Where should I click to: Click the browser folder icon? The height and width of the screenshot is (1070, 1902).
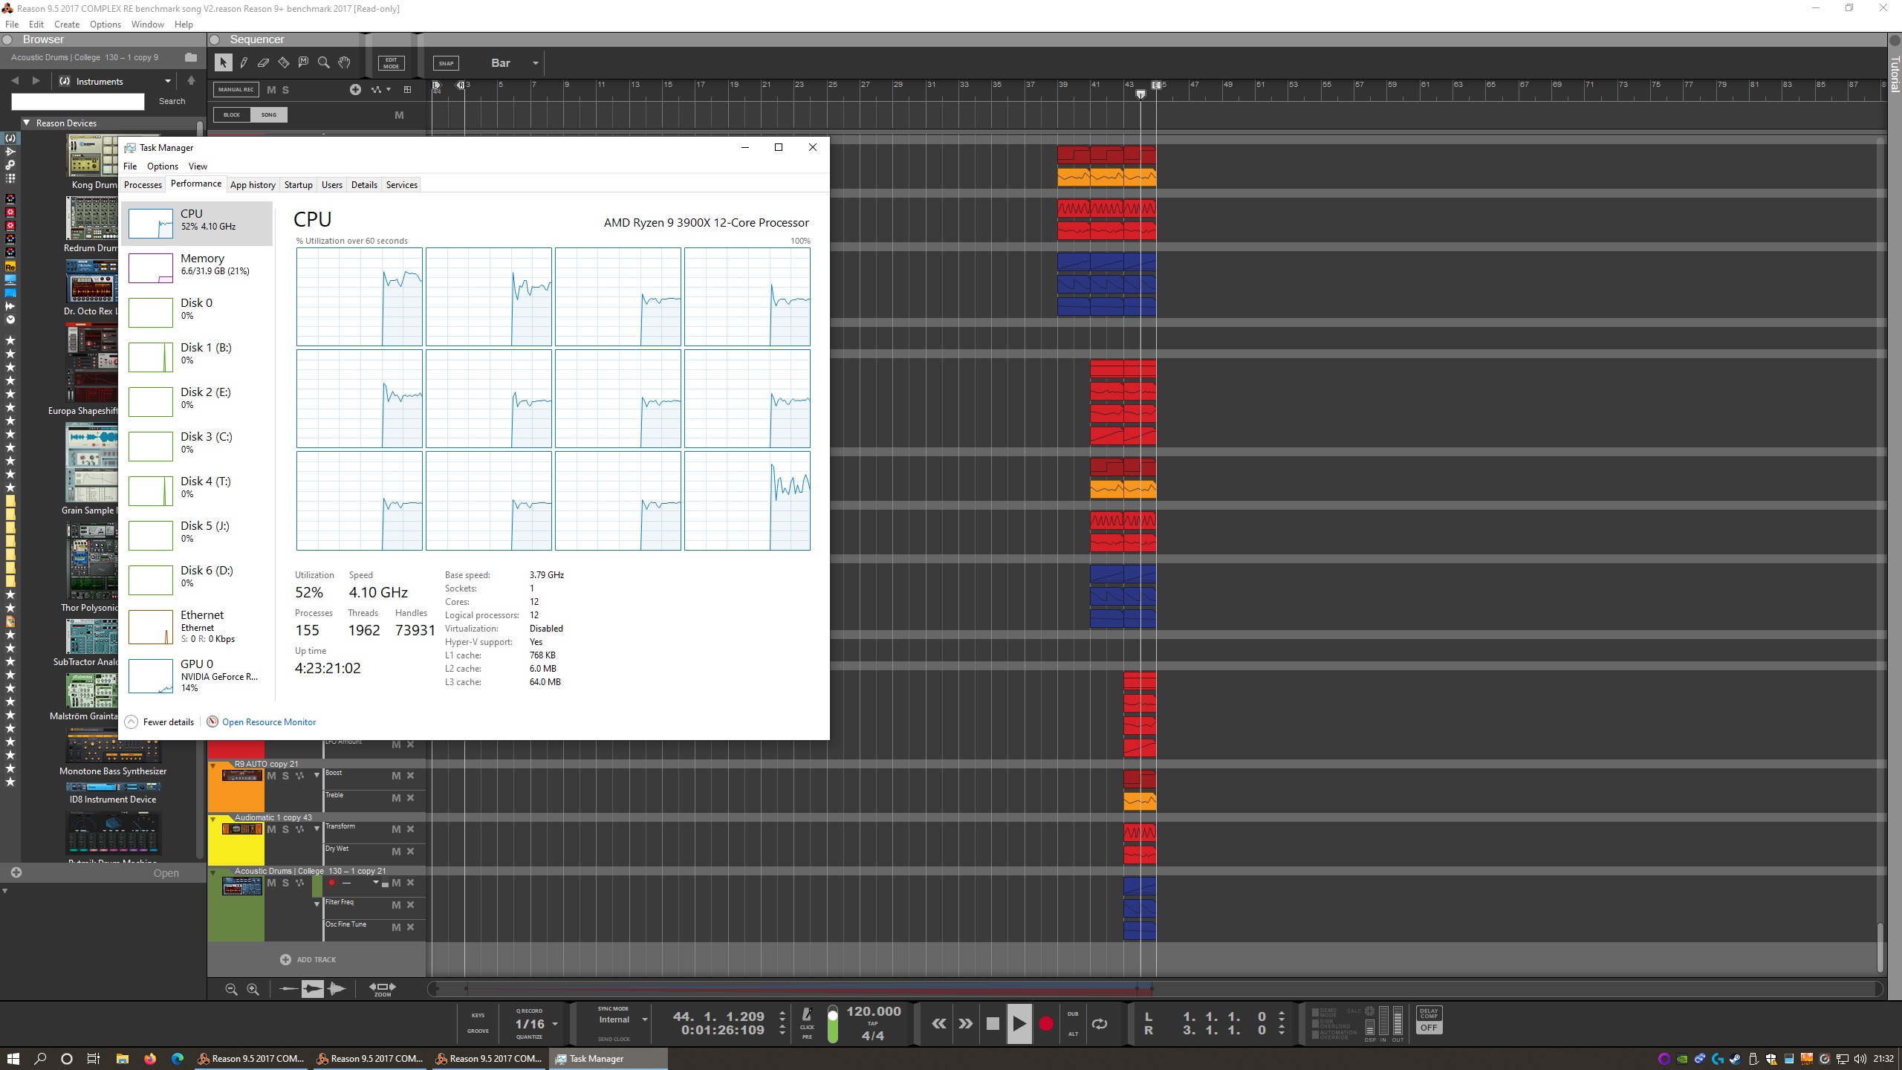point(191,57)
